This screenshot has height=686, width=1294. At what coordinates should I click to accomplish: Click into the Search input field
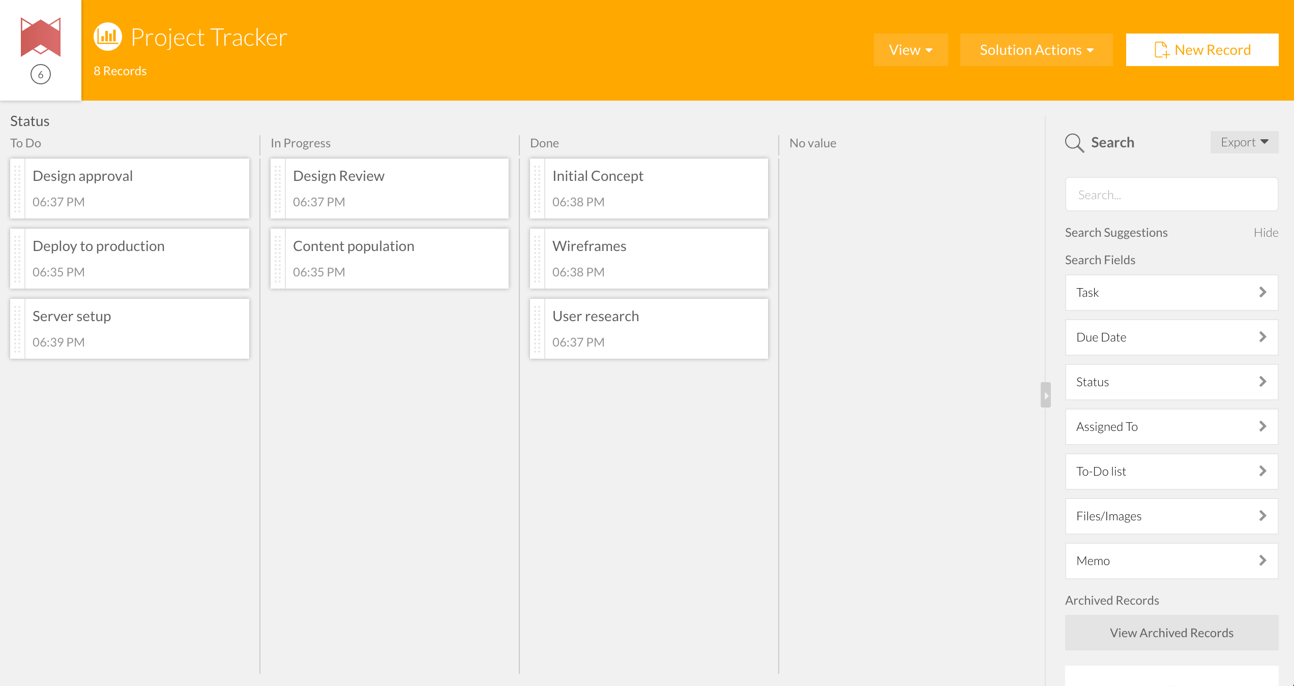1171,195
